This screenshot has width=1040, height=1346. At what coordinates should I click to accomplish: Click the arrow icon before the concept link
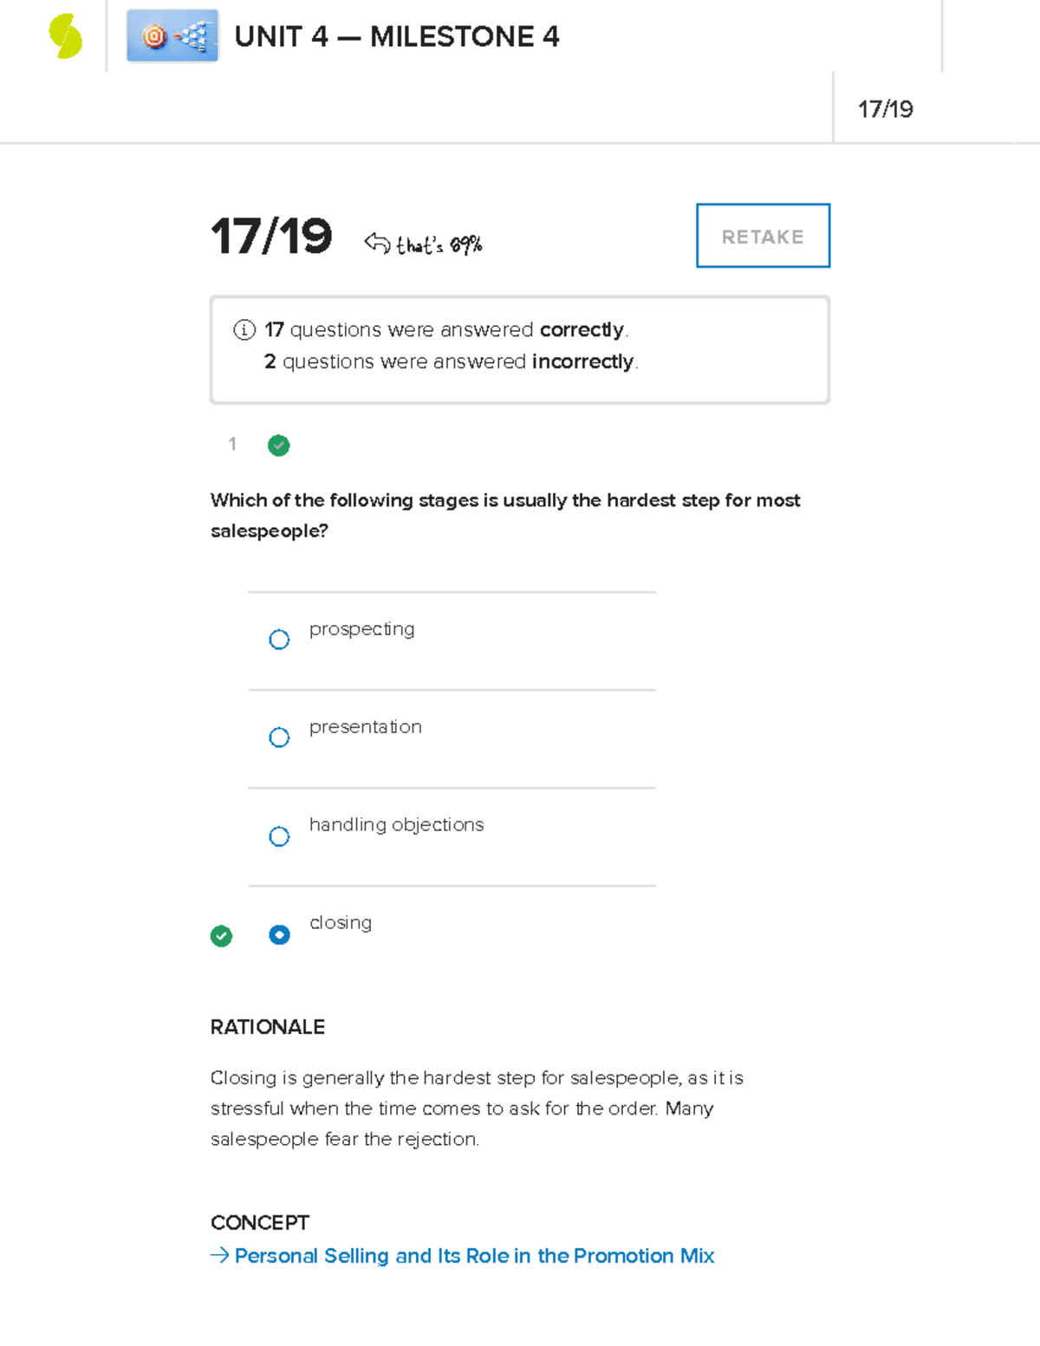click(218, 1255)
